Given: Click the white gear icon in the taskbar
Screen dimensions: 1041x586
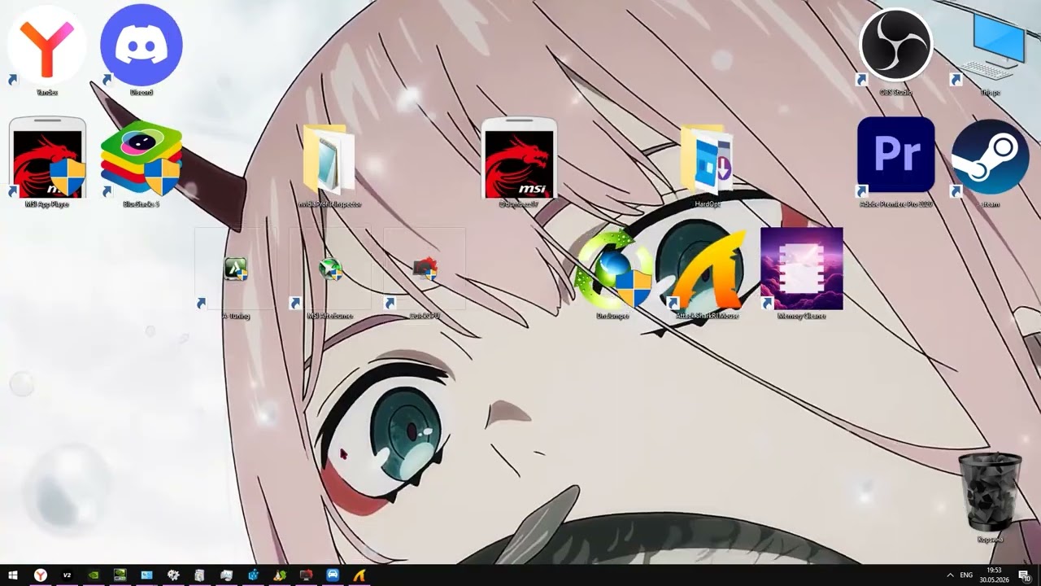Looking at the screenshot, I should pyautogui.click(x=173, y=575).
